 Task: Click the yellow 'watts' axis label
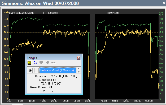pos(6,12)
